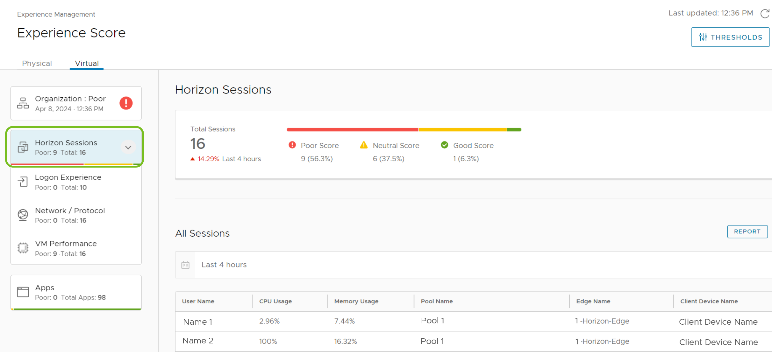The height and width of the screenshot is (352, 772).
Task: Click the 16.32% memory usage value
Action: [x=346, y=341]
